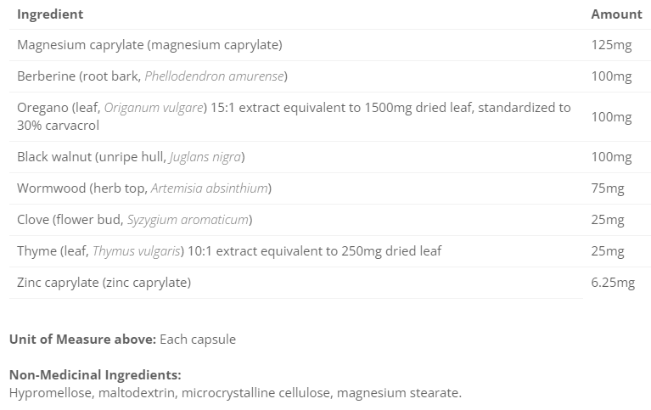The image size is (651, 410).
Task: Click the 75mg Wormwood amount
Action: pos(608,188)
